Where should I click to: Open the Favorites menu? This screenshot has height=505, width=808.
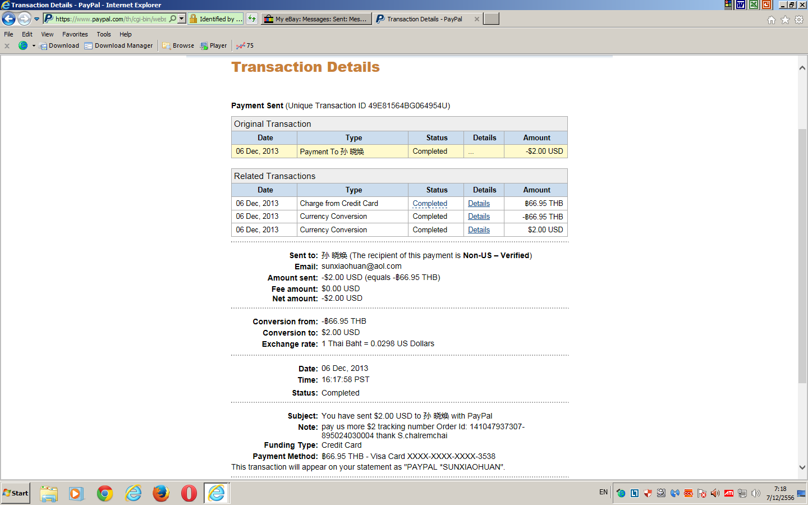(x=75, y=34)
